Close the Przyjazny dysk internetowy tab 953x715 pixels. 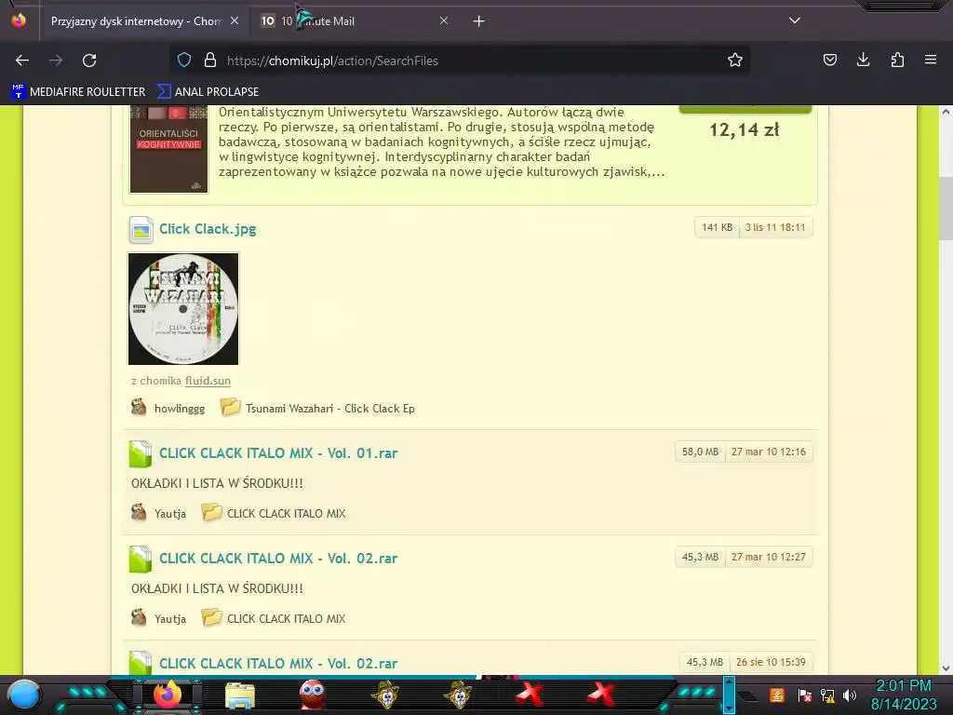[x=235, y=20]
